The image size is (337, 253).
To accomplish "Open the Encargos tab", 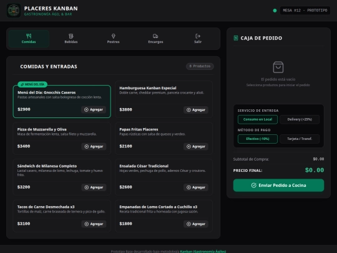I will click(155, 39).
